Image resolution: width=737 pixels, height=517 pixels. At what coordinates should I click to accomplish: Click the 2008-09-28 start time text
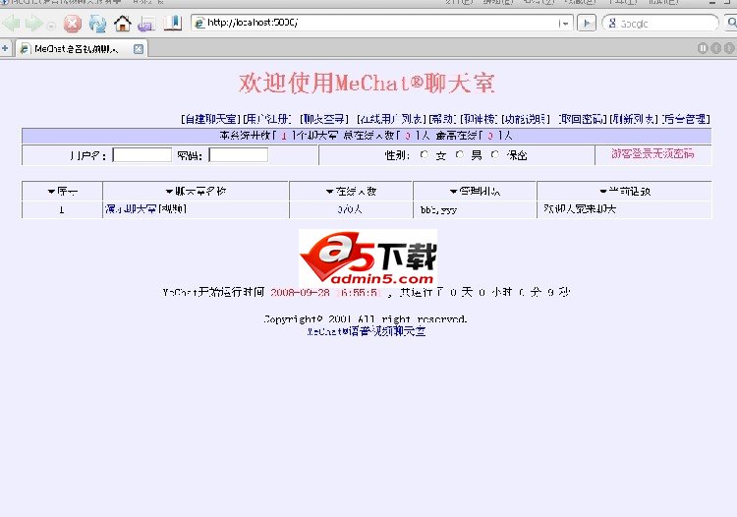325,292
